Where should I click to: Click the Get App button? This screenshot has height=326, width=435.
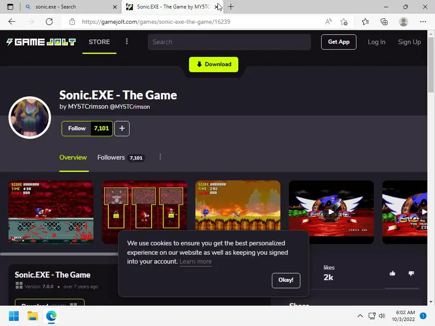pos(339,42)
